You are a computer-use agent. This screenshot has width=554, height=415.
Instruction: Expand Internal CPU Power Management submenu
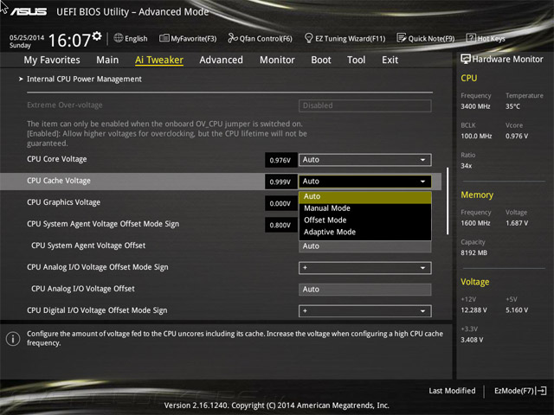pos(84,79)
